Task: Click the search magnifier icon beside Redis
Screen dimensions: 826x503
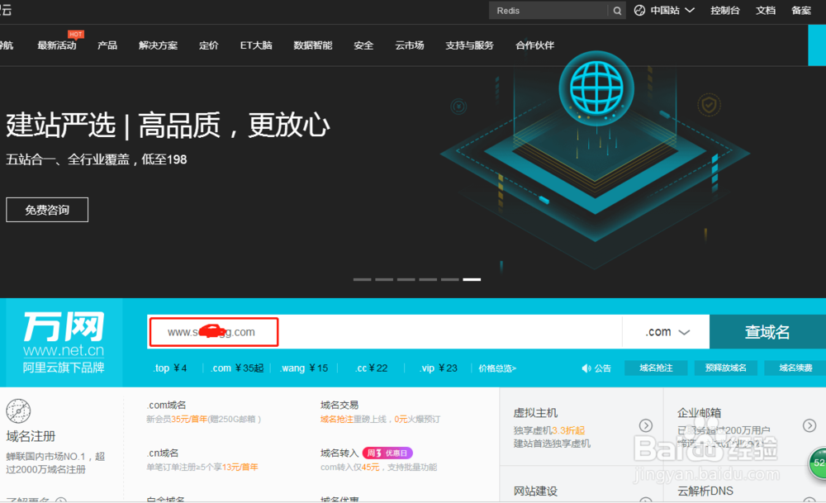Action: pos(616,10)
